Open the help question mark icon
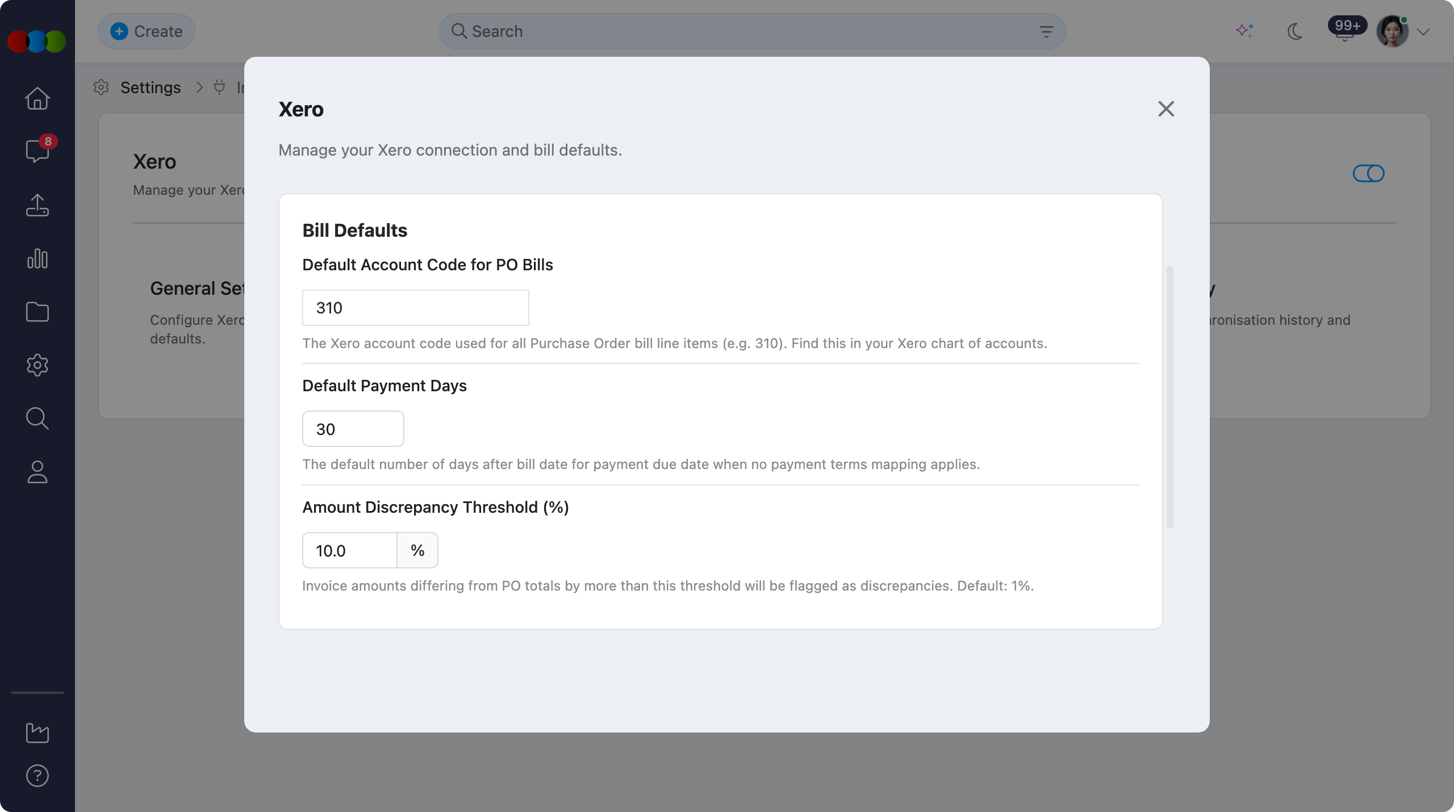The image size is (1454, 812). [37, 776]
